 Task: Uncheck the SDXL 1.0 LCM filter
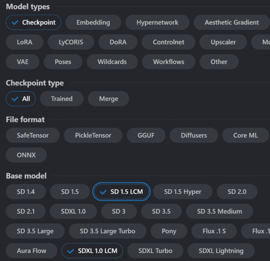pyautogui.click(x=92, y=250)
